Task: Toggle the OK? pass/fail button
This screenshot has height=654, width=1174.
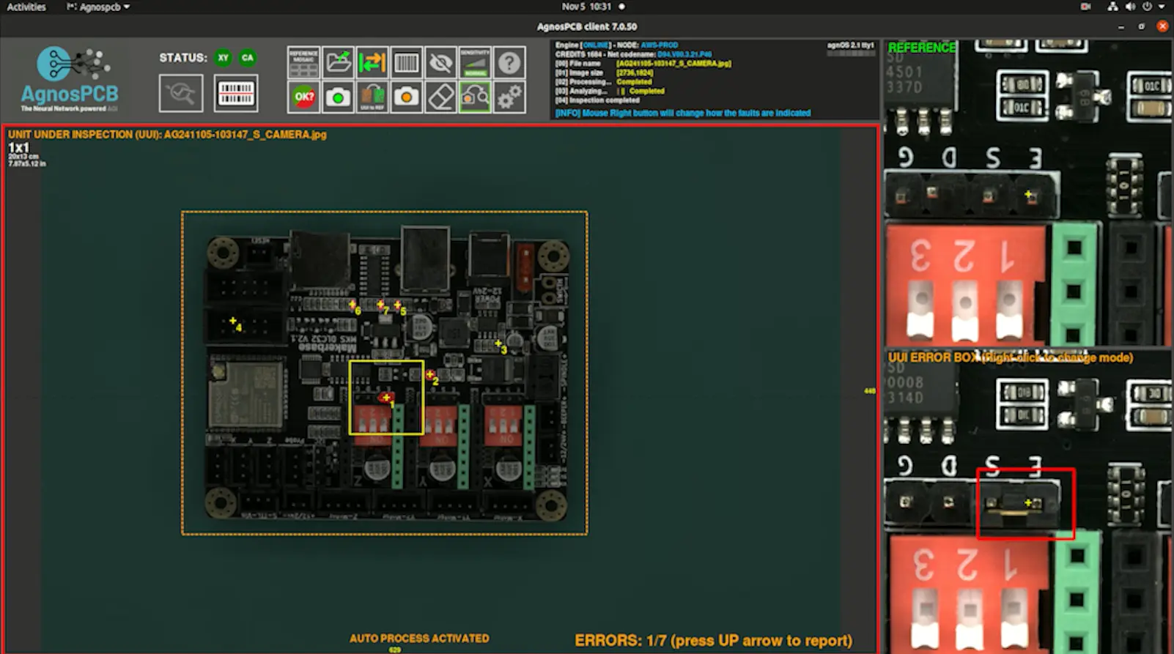Action: point(303,97)
